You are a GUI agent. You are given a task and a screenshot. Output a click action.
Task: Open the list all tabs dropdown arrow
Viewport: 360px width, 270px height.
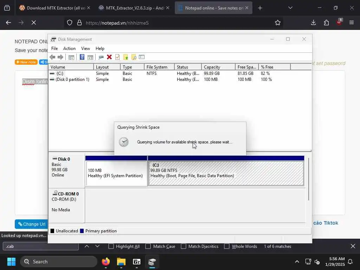tap(290, 8)
